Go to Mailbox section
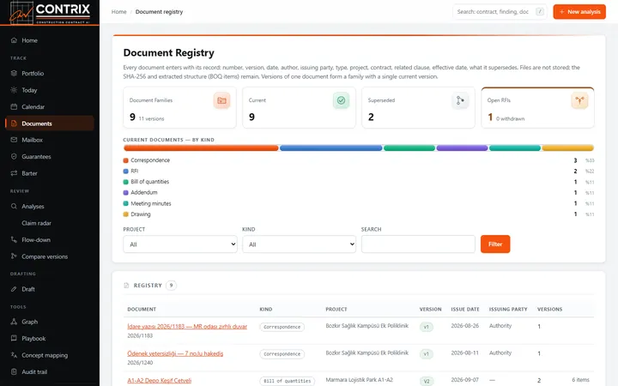Image resolution: width=618 pixels, height=386 pixels. coord(50,140)
